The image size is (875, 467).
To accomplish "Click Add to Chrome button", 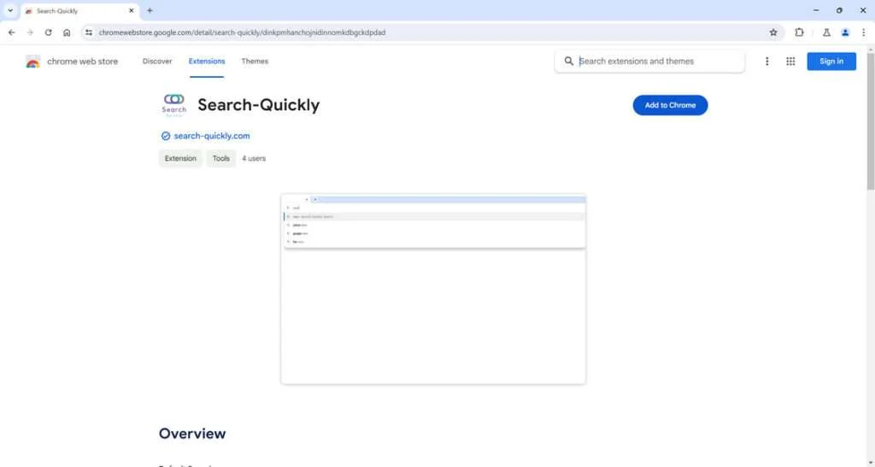I will (670, 105).
